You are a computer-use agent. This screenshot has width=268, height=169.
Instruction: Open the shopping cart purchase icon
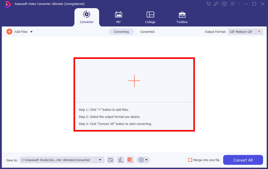[208, 4]
